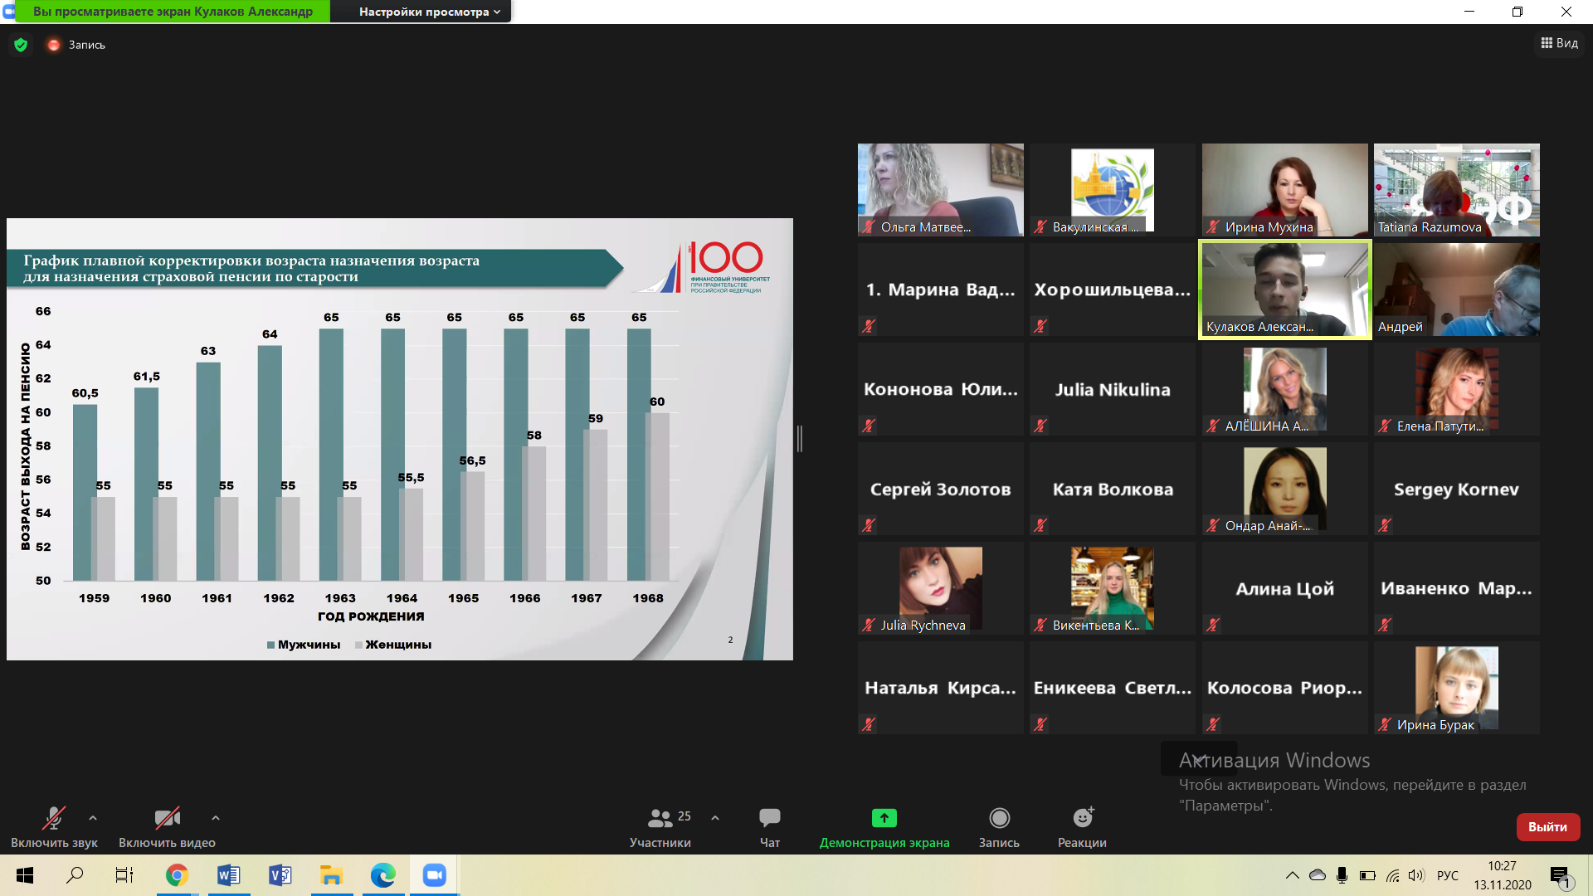The image size is (1593, 896).
Task: Select Julia Rychneva participant tile
Action: [x=941, y=588]
